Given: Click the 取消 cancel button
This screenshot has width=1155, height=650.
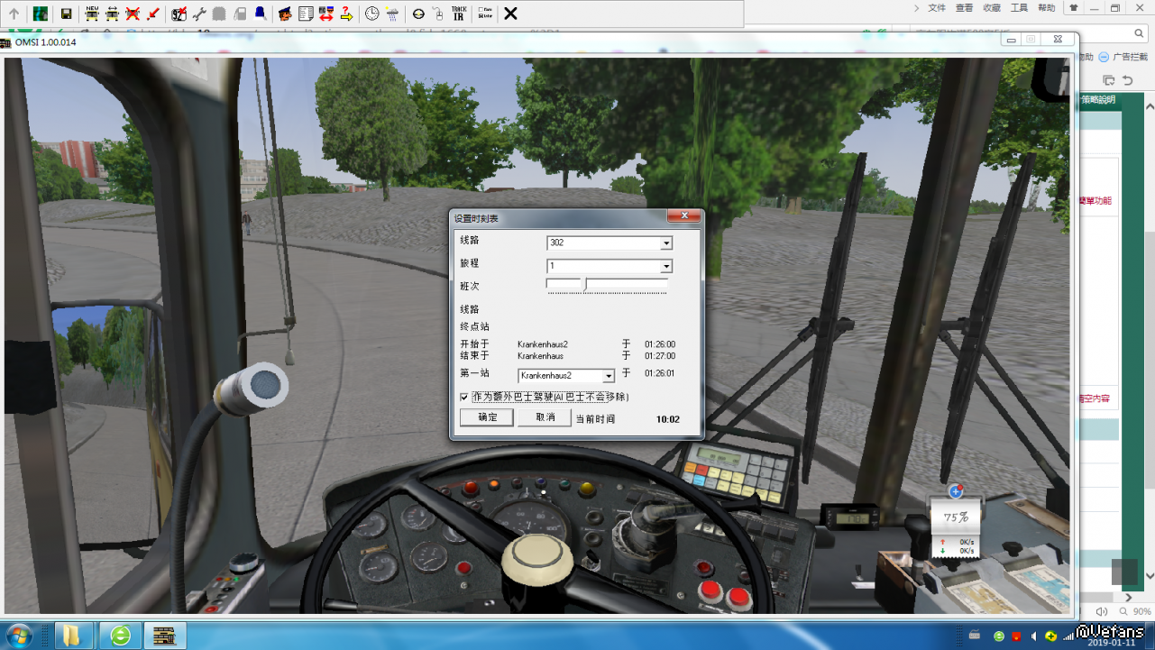Looking at the screenshot, I should [x=545, y=417].
